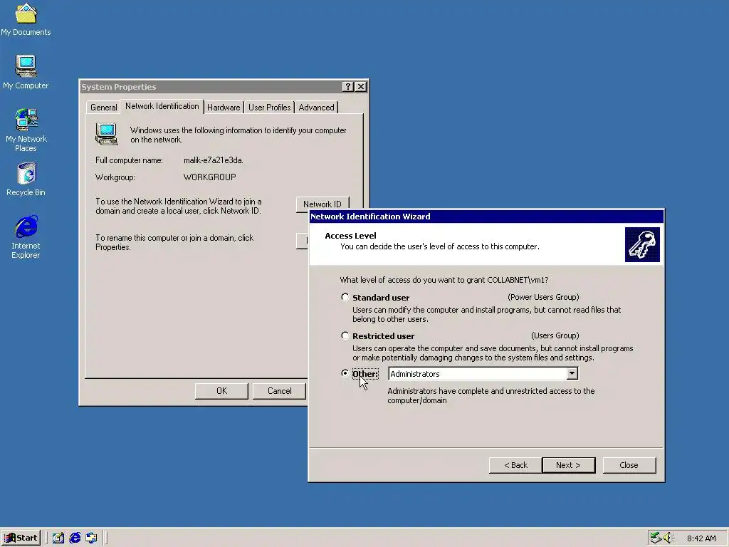Switch to the Hardware tab
729x547 pixels.
(224, 108)
